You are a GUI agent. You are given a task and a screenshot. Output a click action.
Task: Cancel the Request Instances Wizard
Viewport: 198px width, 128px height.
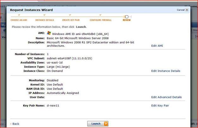click(x=183, y=10)
